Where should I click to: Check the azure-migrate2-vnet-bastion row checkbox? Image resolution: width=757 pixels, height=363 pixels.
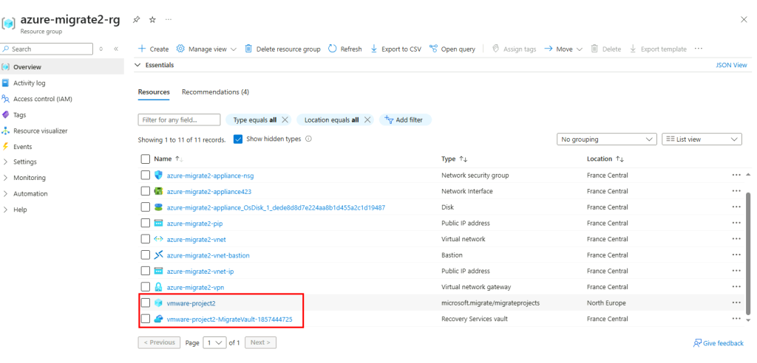tap(146, 255)
